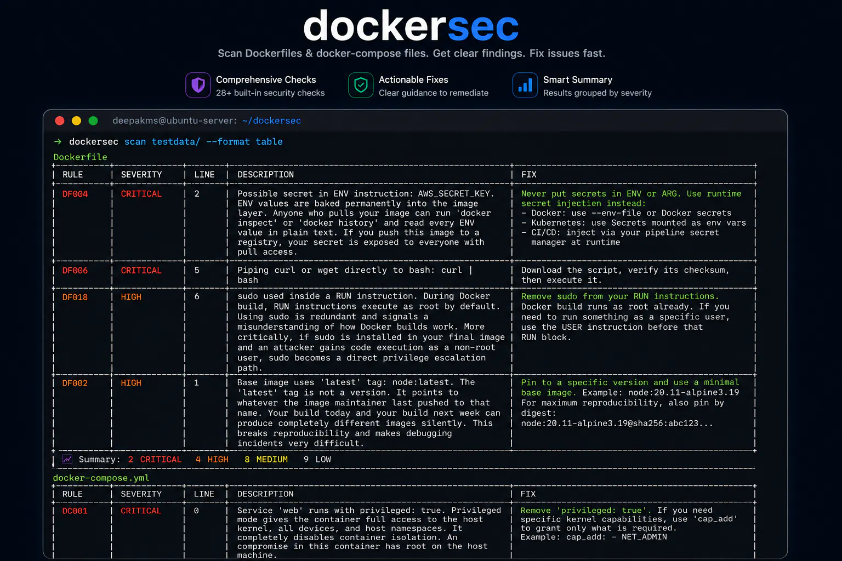Click line number 5 in DF006 row
Viewport: 842px width, 561px height.
(x=197, y=270)
